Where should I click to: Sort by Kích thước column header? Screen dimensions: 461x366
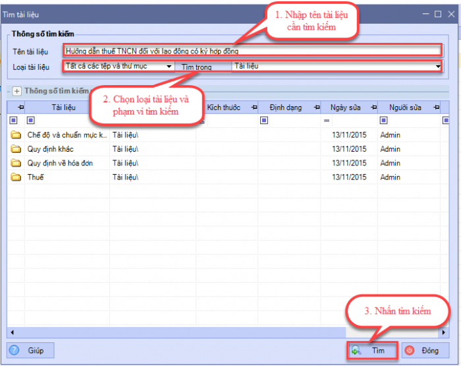pos(223,107)
